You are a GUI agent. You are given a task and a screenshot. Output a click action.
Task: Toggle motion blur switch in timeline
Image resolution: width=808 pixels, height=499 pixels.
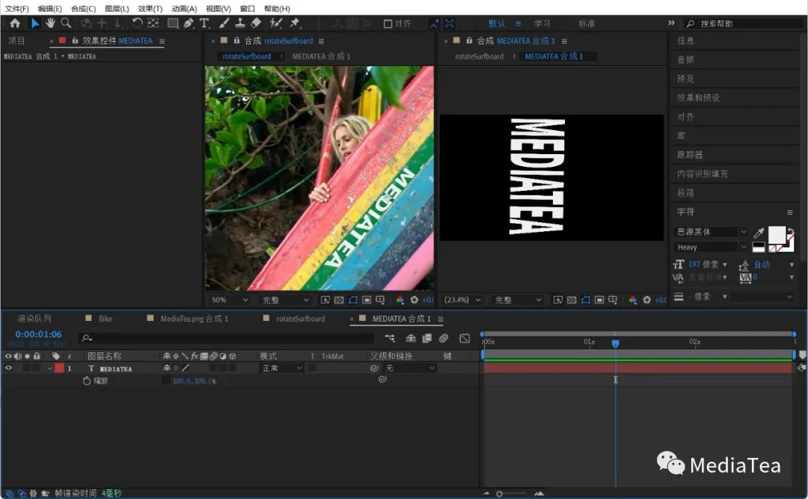pyautogui.click(x=443, y=338)
